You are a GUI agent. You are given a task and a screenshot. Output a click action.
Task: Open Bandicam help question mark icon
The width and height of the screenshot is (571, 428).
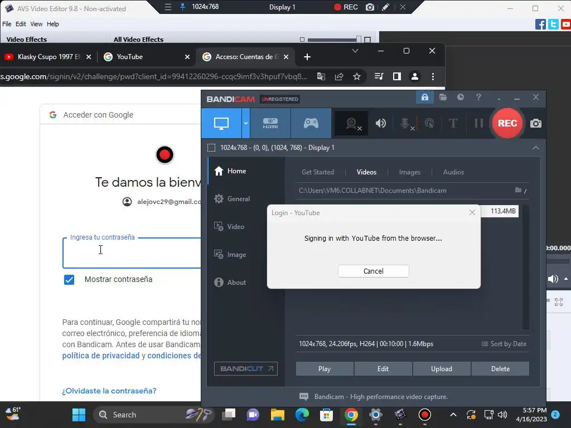478,97
